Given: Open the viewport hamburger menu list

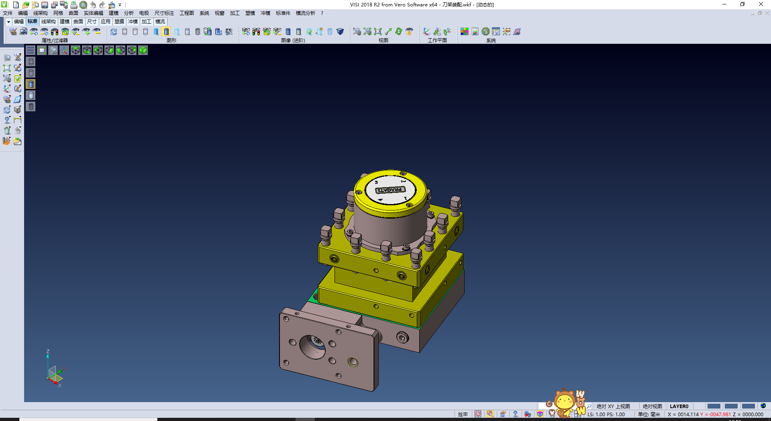Looking at the screenshot, I should [x=31, y=50].
